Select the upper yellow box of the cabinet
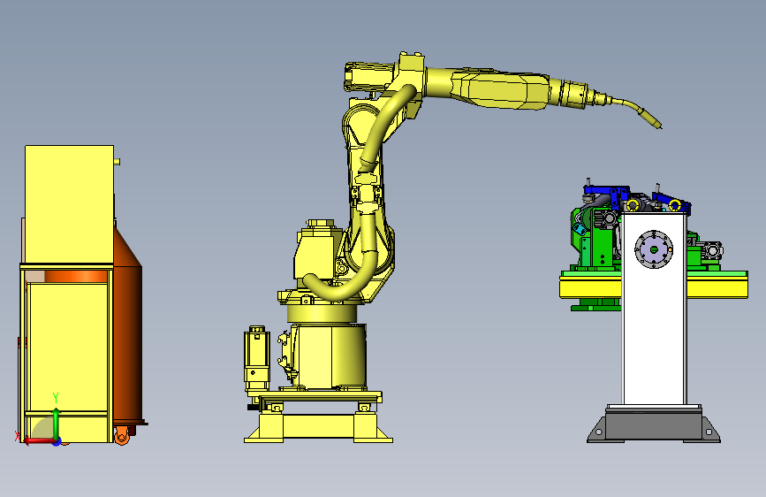This screenshot has height=497, width=766. pos(70,204)
